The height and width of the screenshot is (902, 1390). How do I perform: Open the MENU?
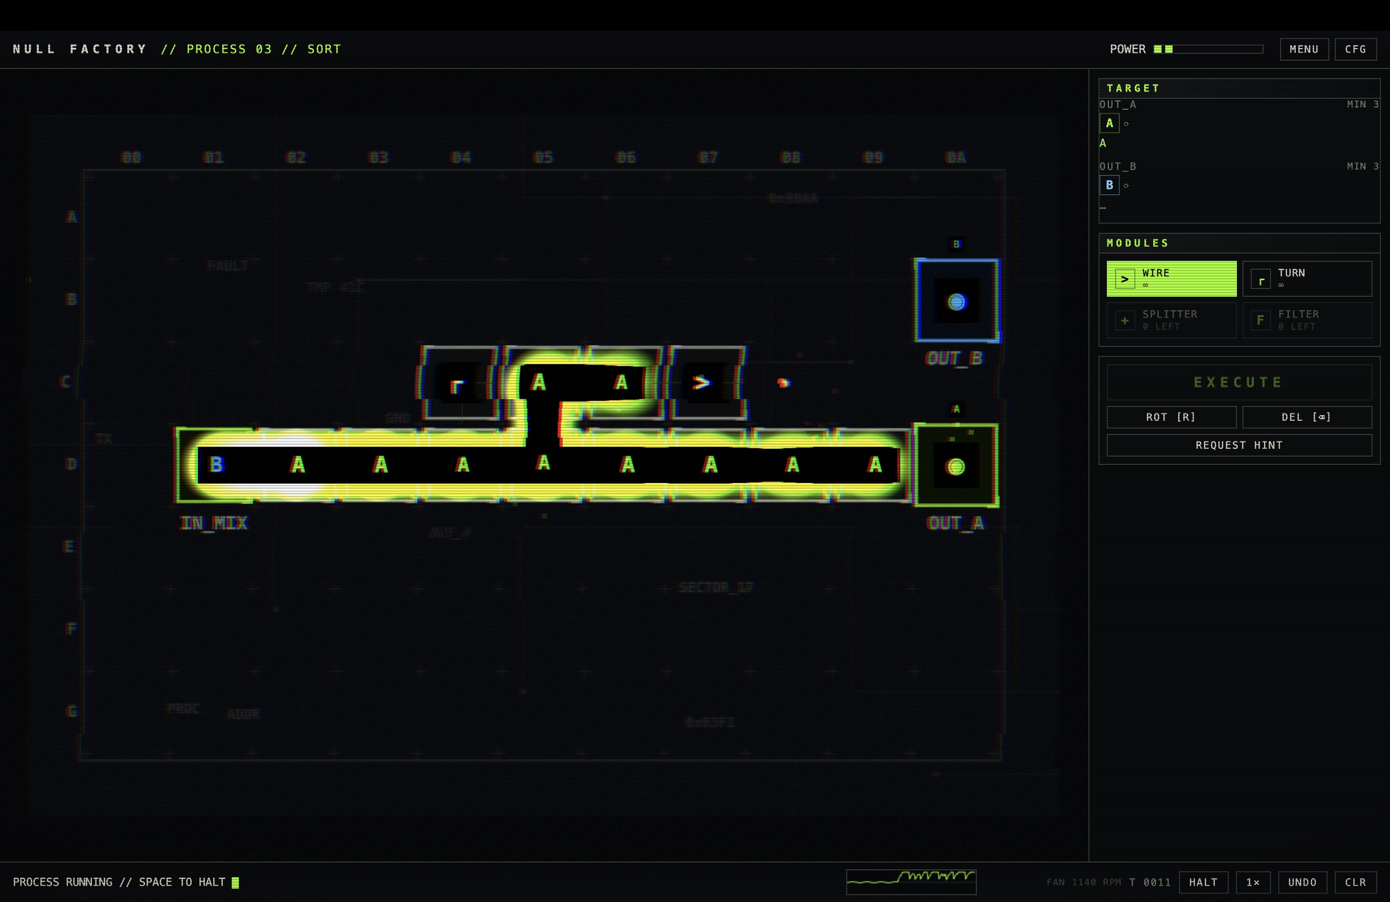[1304, 49]
